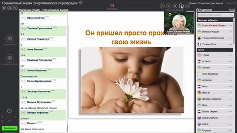Select participant Annamari in guest list
The width and height of the screenshot is (237, 133).
coord(215,80)
